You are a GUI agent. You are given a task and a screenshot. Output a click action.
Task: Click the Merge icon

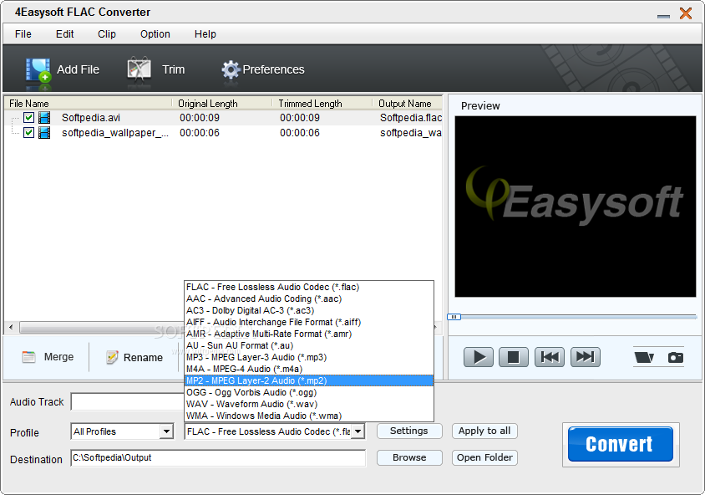point(28,357)
